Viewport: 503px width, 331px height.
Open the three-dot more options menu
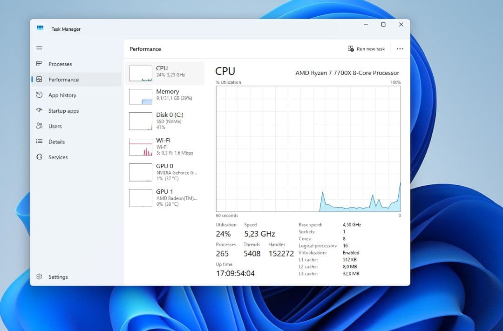400,48
